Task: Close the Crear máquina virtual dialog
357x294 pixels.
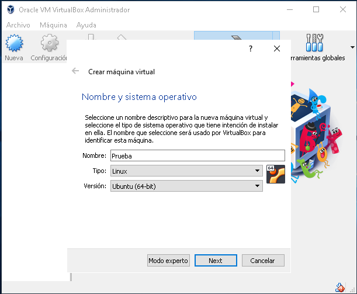Action: coord(277,49)
